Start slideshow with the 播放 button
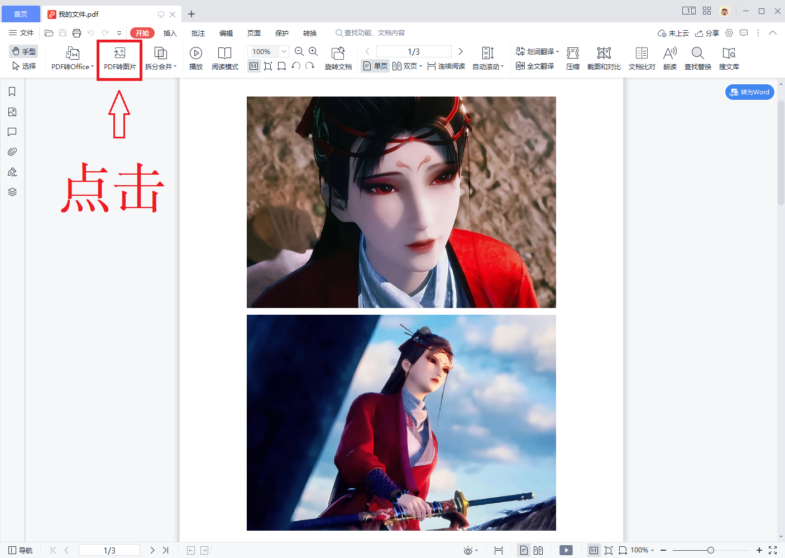This screenshot has height=558, width=785. pyautogui.click(x=196, y=59)
